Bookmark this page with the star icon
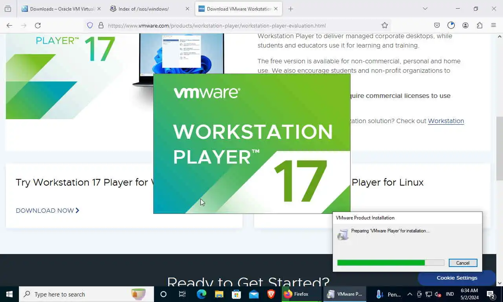The width and height of the screenshot is (503, 302). [x=384, y=25]
